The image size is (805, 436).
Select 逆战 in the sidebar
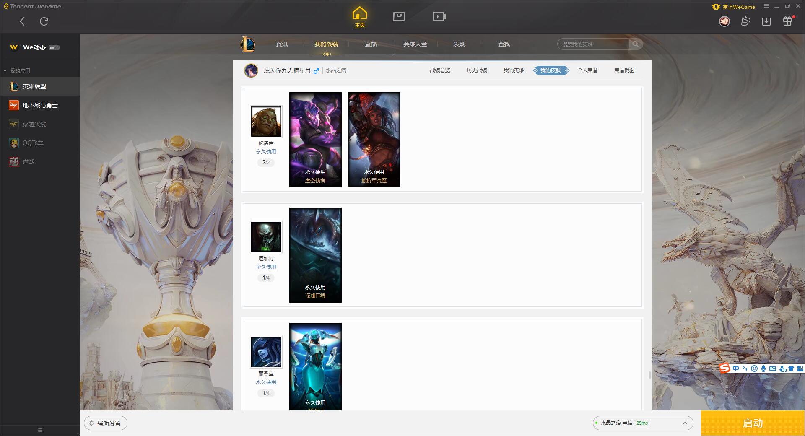tap(40, 162)
